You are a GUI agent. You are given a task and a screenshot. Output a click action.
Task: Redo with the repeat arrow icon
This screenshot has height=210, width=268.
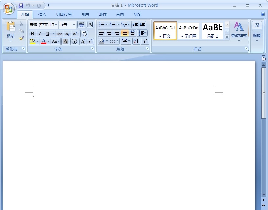[39, 6]
